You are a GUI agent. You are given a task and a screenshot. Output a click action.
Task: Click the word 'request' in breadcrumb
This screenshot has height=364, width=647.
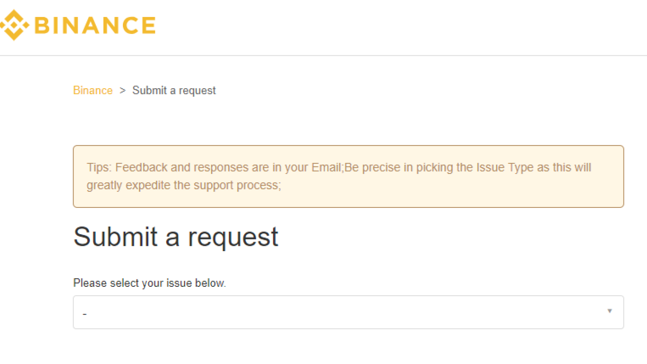[x=197, y=91]
